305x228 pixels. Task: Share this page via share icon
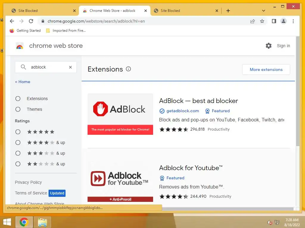253,21
